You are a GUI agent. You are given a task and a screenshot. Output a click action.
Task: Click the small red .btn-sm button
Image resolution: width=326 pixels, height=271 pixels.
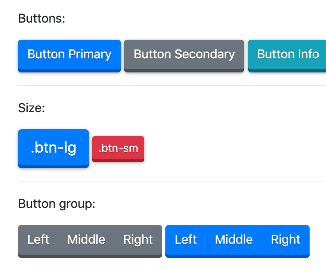click(x=118, y=149)
